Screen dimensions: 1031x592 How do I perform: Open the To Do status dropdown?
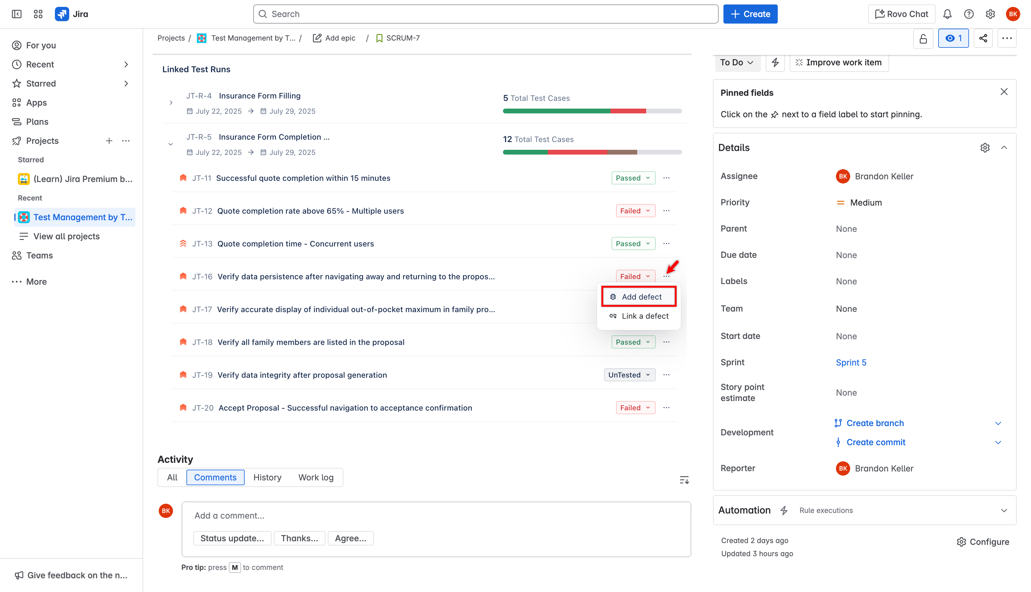tap(737, 62)
